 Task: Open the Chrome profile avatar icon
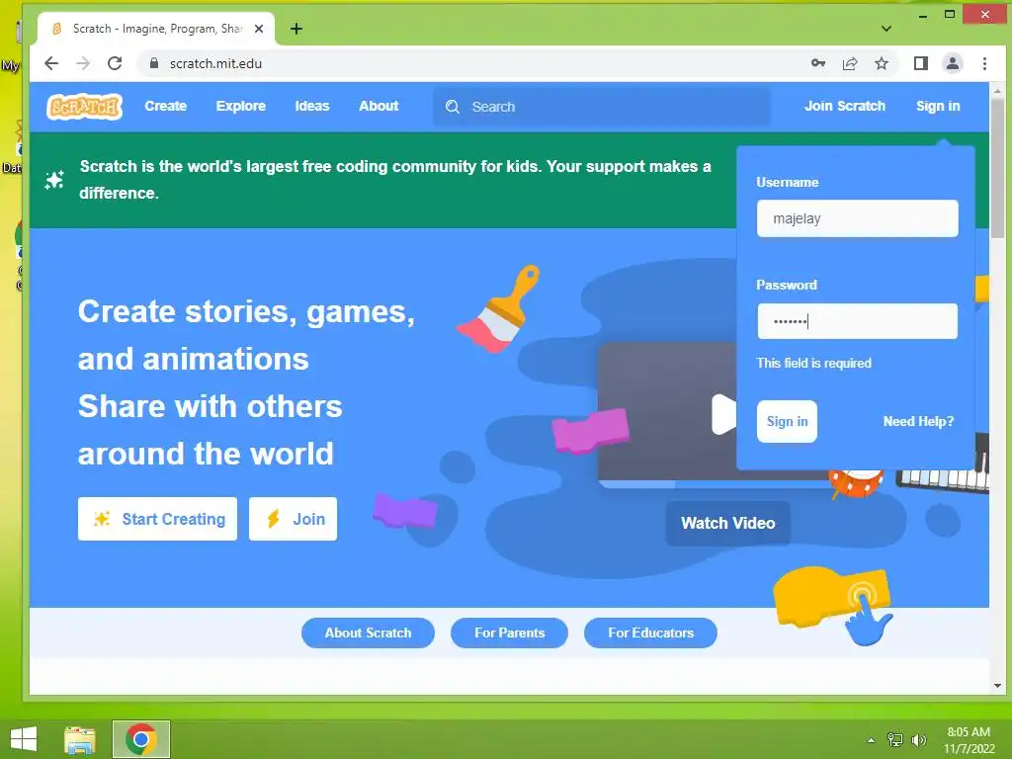(953, 63)
